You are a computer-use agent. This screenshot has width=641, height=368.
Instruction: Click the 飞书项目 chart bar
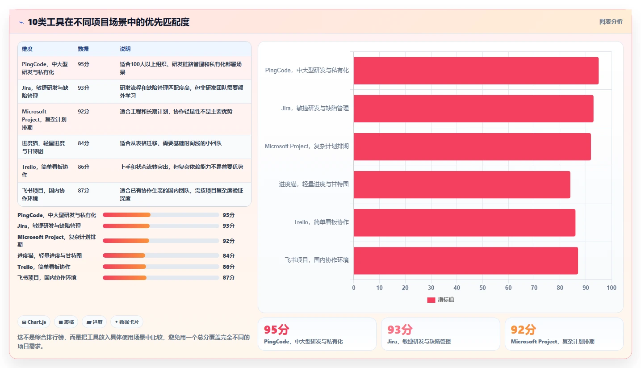point(466,261)
